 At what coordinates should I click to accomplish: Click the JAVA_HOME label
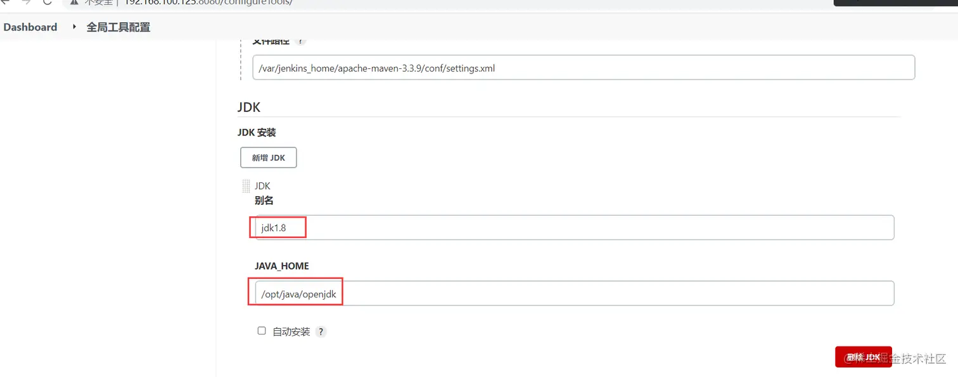click(282, 266)
